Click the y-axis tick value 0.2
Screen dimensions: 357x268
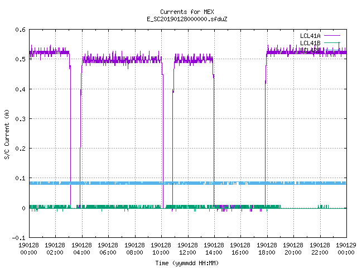click(x=20, y=149)
